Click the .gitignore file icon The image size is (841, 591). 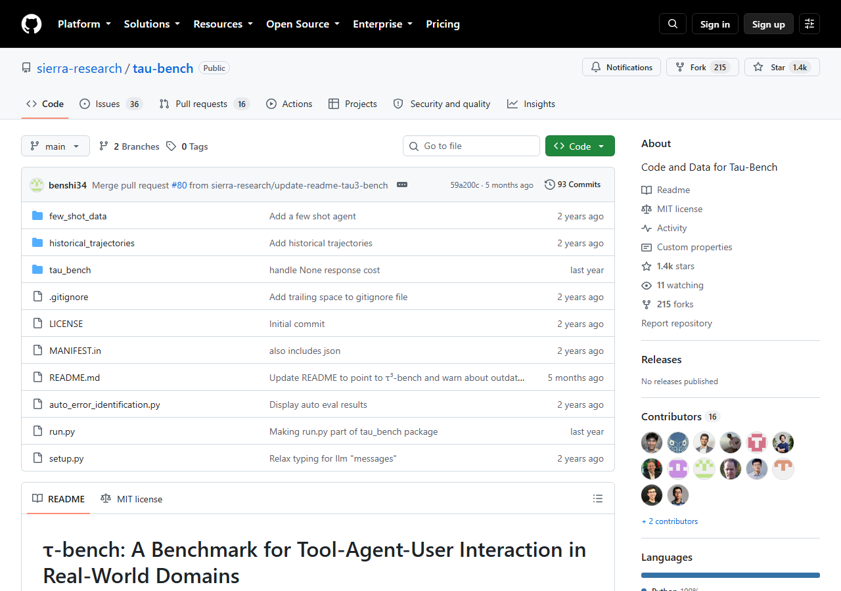37,297
